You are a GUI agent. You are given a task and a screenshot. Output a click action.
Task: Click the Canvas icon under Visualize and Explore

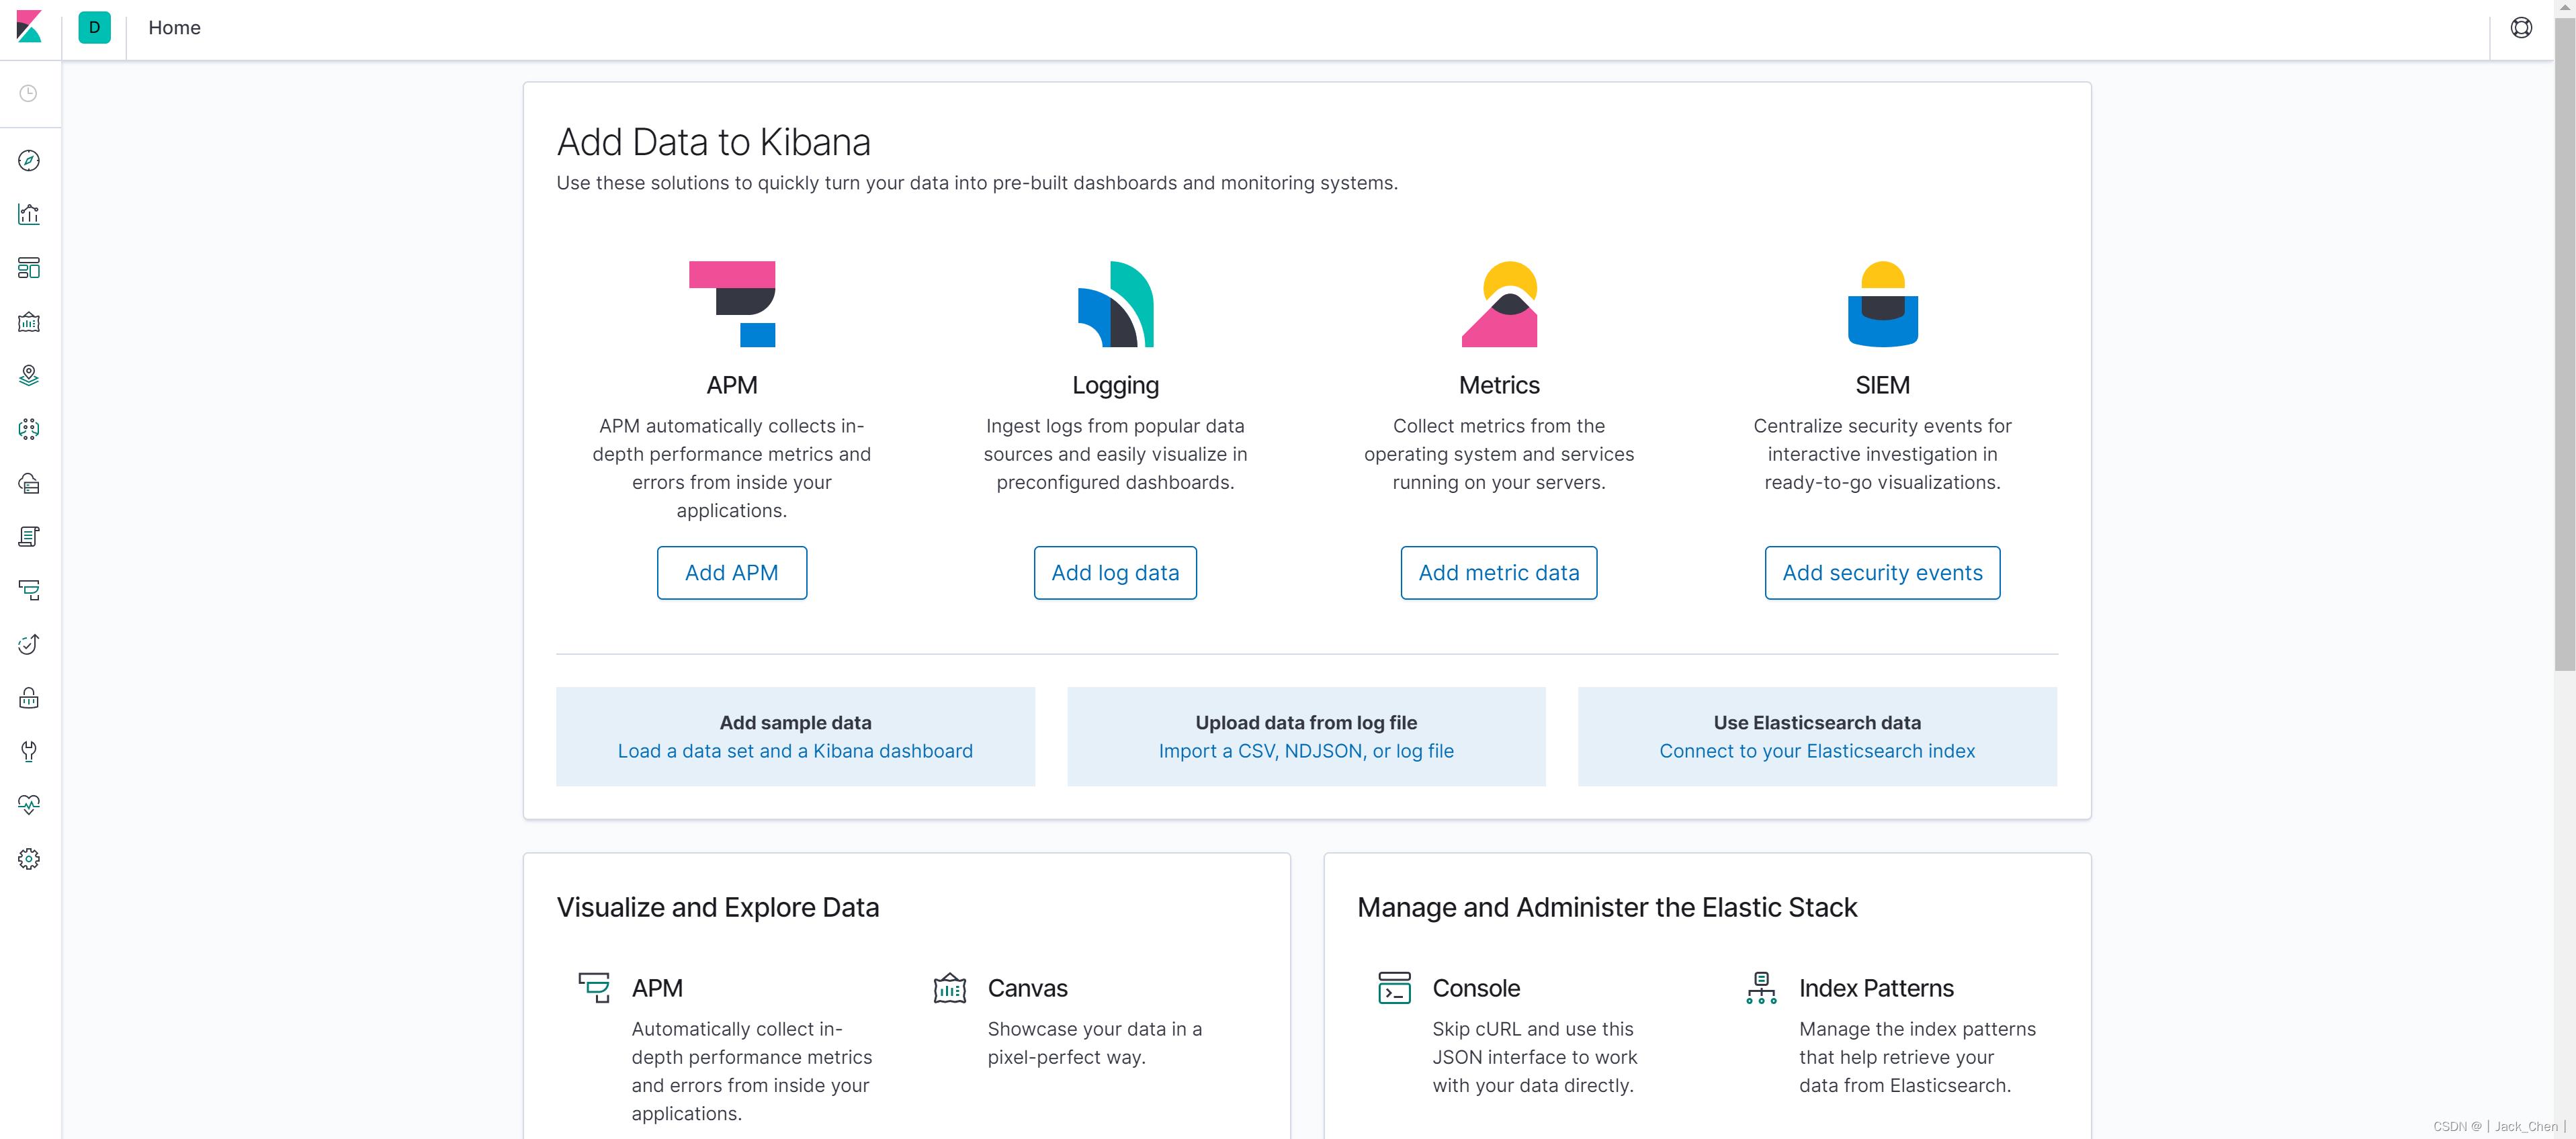pos(949,987)
